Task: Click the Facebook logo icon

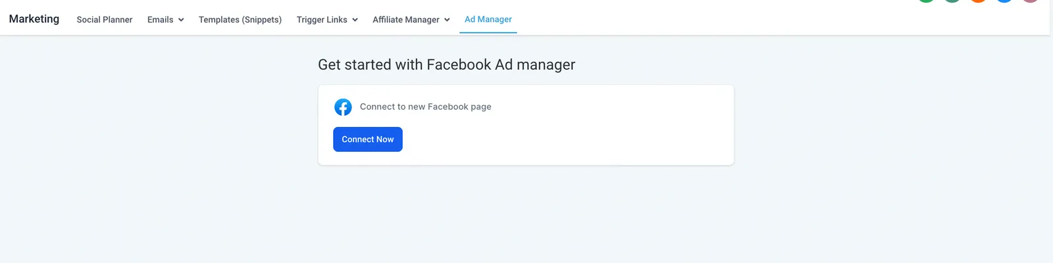Action: tap(343, 107)
